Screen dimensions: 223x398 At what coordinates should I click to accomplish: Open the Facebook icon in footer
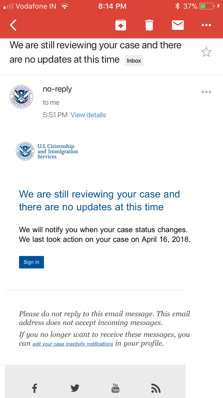pyautogui.click(x=34, y=388)
